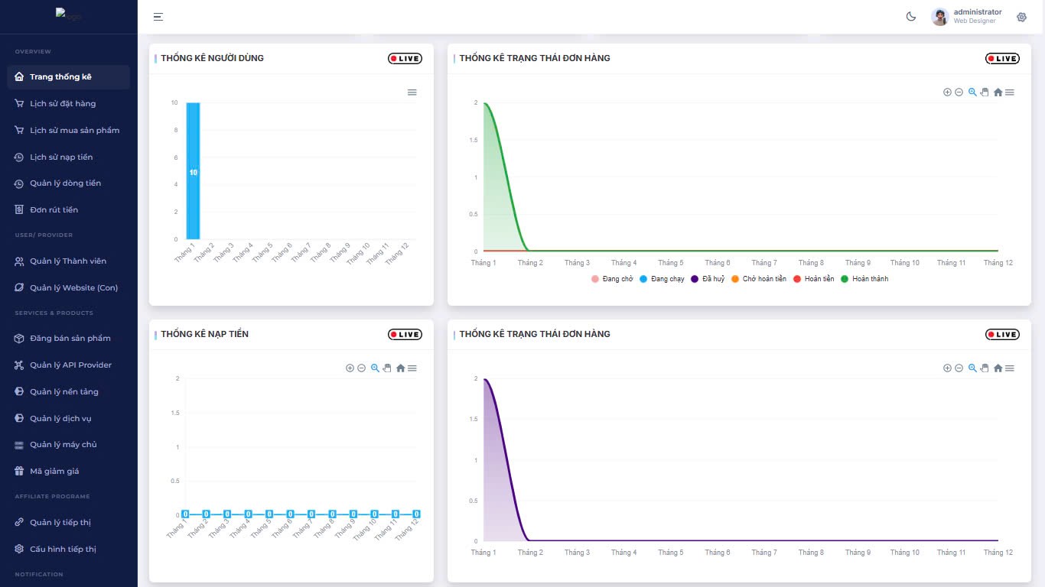Zoom in on top order status chart
Image resolution: width=1045 pixels, height=587 pixels.
coord(947,92)
